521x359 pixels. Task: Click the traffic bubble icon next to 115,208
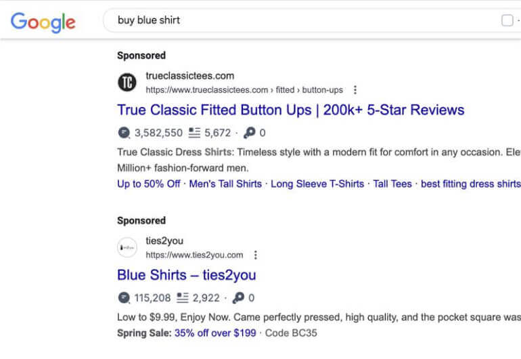click(124, 298)
